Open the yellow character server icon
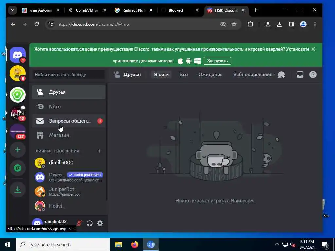The image size is (335, 251). tap(18, 74)
